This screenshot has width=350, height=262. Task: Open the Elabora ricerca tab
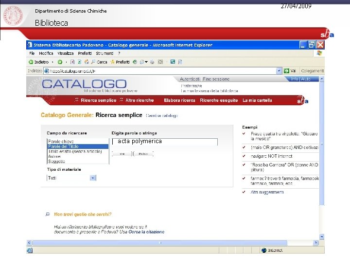tap(179, 100)
